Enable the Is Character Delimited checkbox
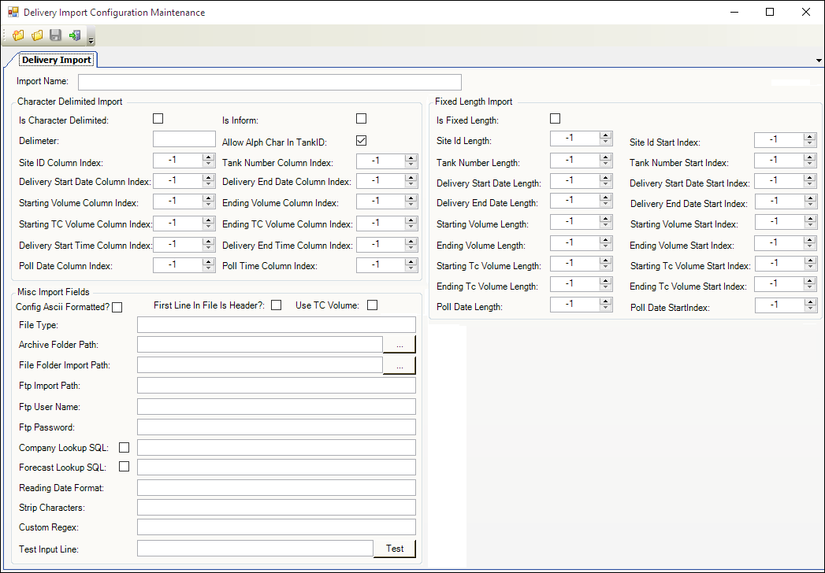Screen dimensions: 825x573 pos(158,119)
